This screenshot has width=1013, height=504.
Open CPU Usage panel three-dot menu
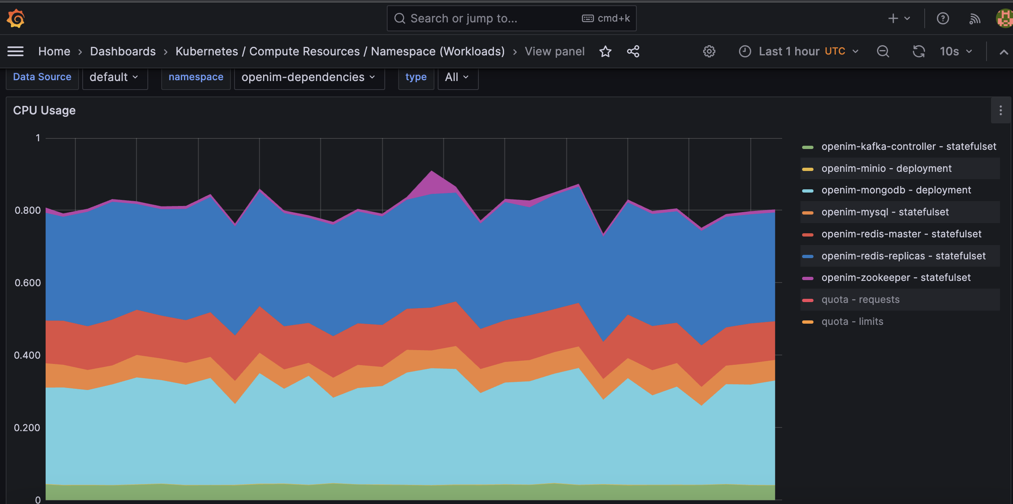(1000, 110)
